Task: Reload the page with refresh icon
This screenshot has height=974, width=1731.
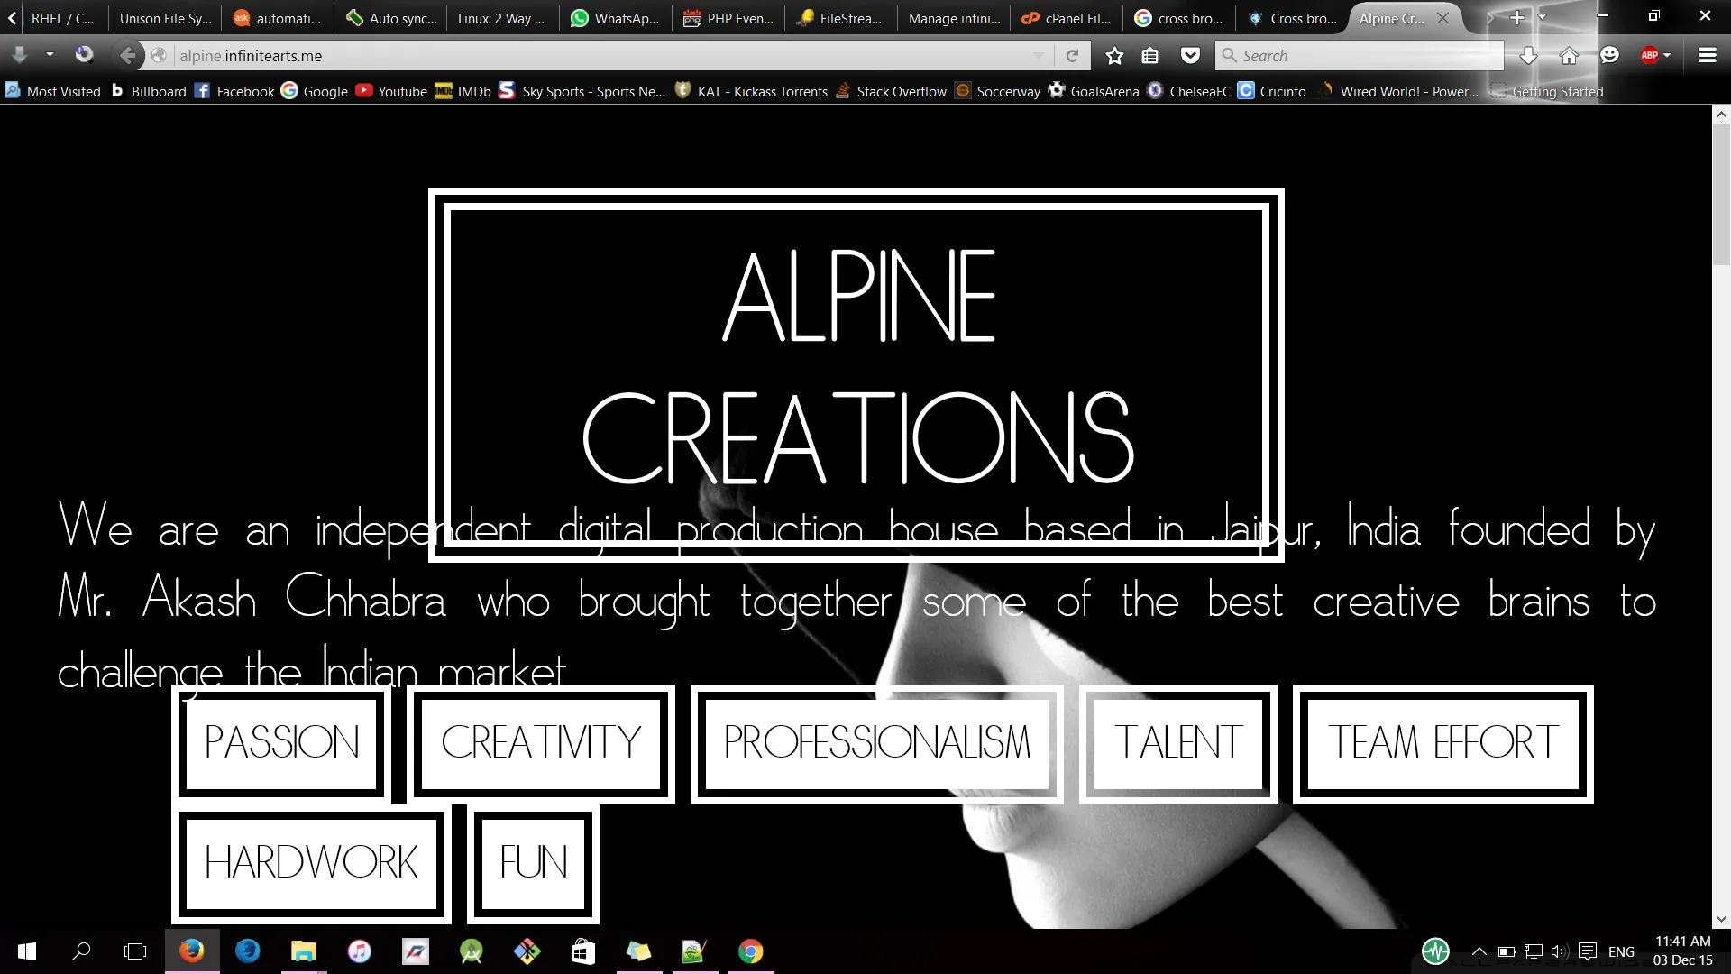Action: (1072, 56)
